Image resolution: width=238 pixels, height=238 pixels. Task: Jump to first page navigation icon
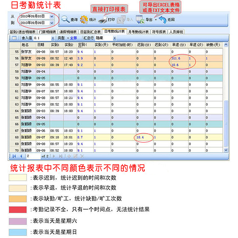[14, 156]
